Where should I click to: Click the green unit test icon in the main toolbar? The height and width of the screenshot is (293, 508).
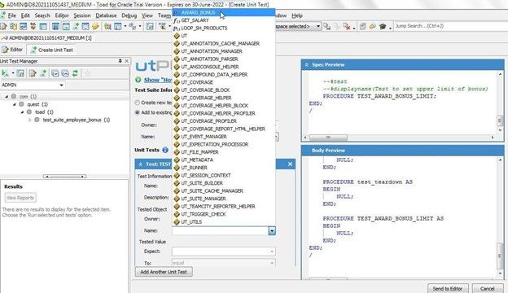[76, 26]
